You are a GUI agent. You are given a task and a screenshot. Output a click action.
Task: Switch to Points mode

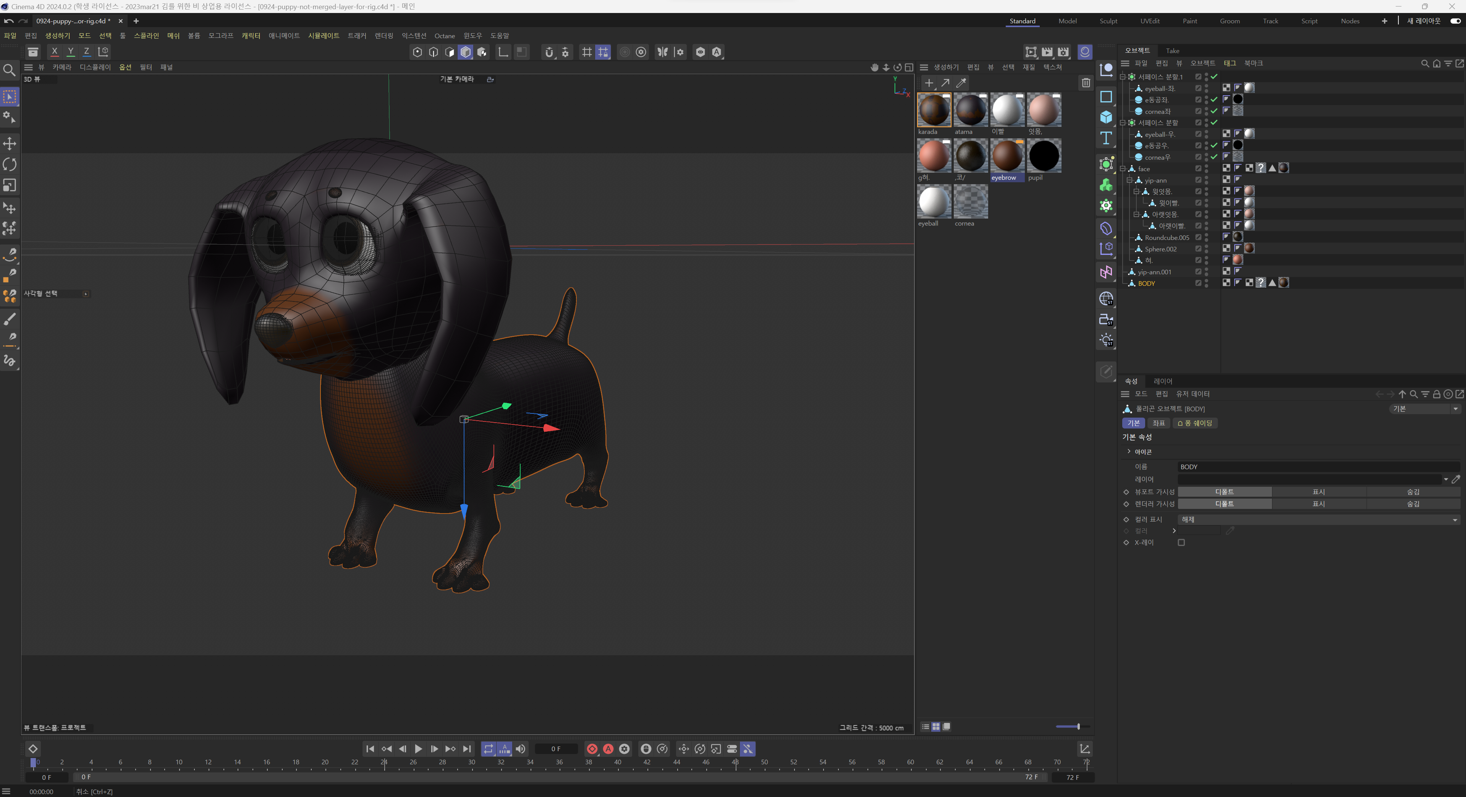click(x=417, y=52)
